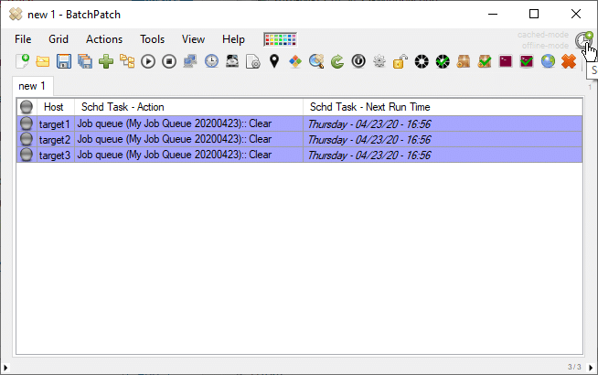Add hosts with the green plus icon
The image size is (598, 375).
pyautogui.click(x=106, y=61)
